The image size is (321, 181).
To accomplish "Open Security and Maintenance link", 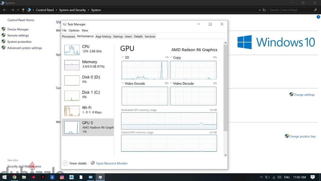I will point(24,166).
